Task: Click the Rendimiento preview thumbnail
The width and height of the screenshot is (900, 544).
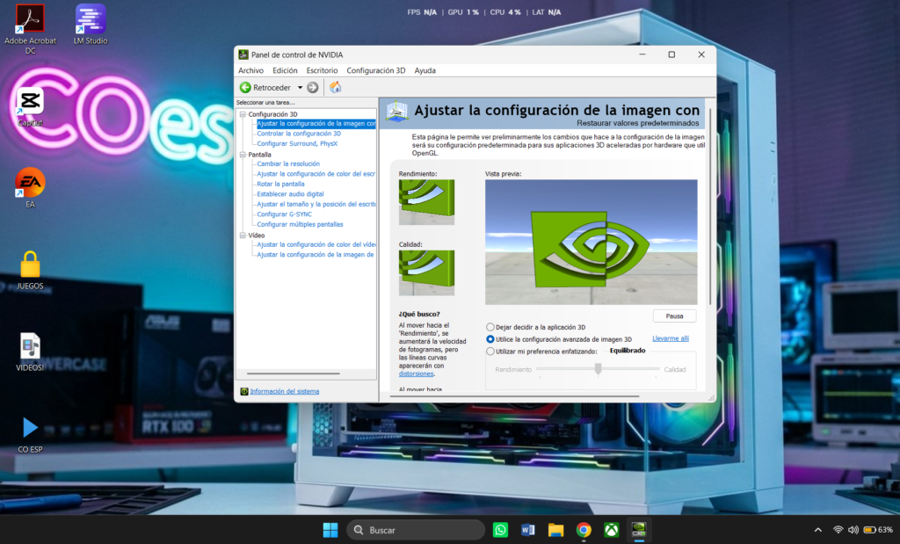Action: 426,202
